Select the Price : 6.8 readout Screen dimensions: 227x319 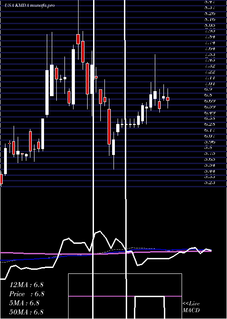27,294
